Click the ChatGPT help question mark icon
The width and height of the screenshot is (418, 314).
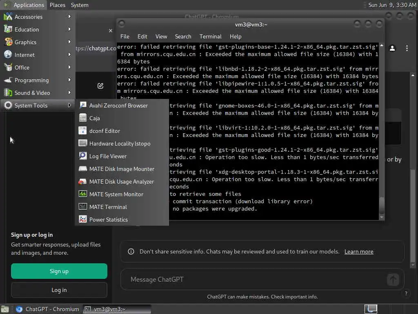(406, 294)
